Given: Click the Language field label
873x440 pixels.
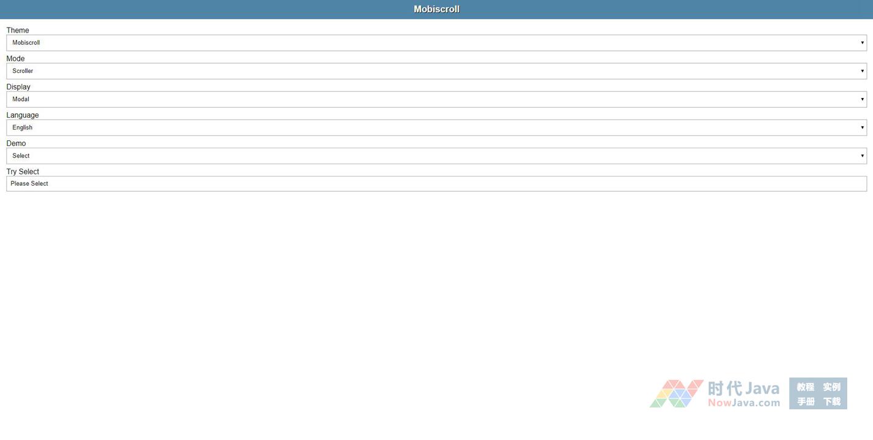Looking at the screenshot, I should click(x=23, y=115).
